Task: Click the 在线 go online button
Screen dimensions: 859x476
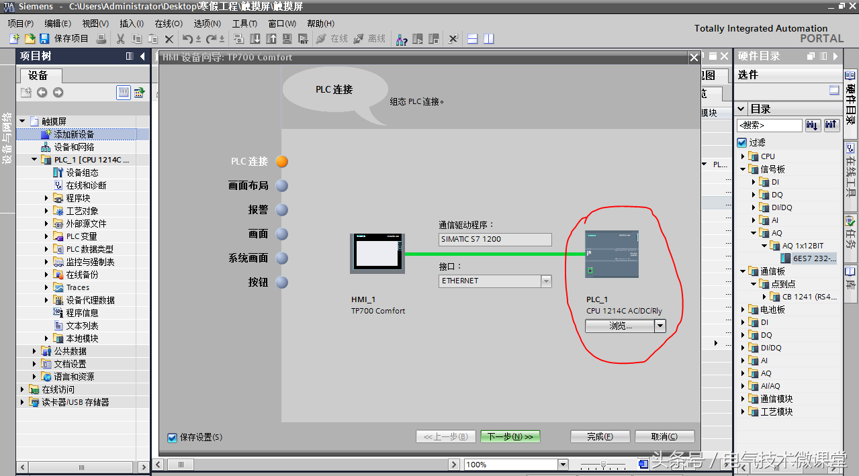Action: coord(332,39)
